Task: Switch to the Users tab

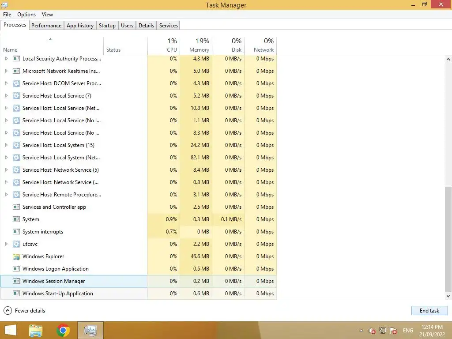Action: coord(127,25)
